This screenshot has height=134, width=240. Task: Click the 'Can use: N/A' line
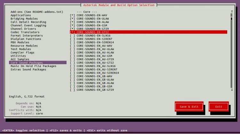point(31,107)
